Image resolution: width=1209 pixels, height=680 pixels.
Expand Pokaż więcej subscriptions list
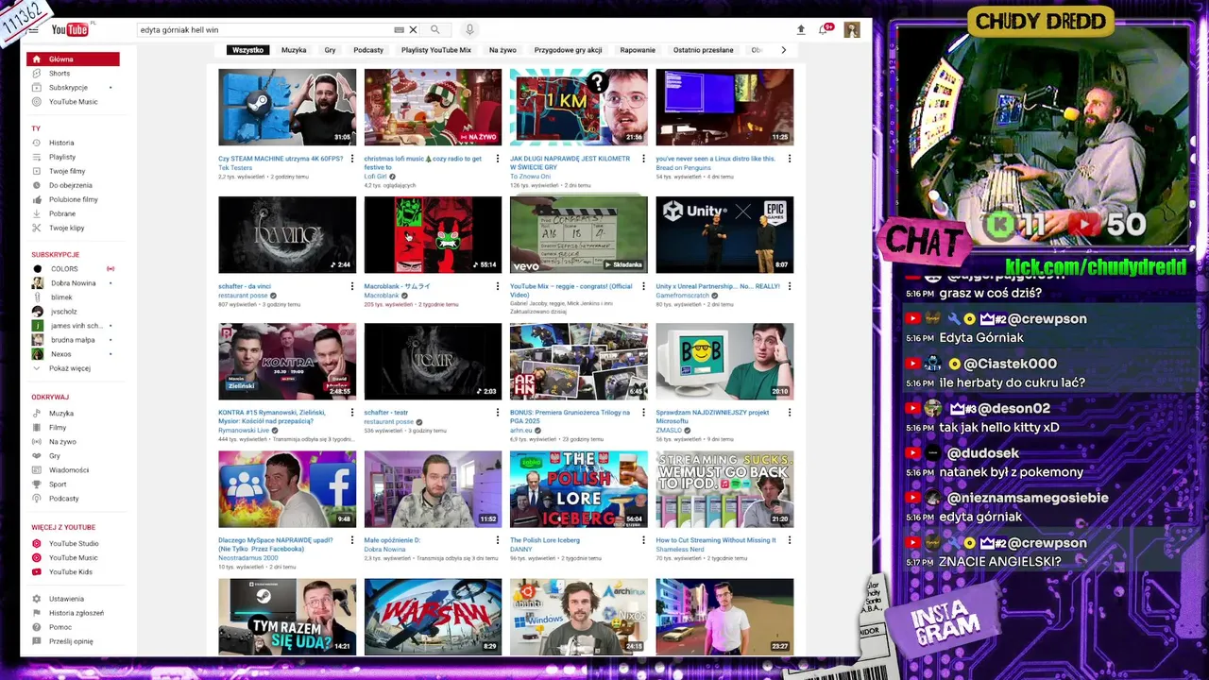[x=73, y=368]
